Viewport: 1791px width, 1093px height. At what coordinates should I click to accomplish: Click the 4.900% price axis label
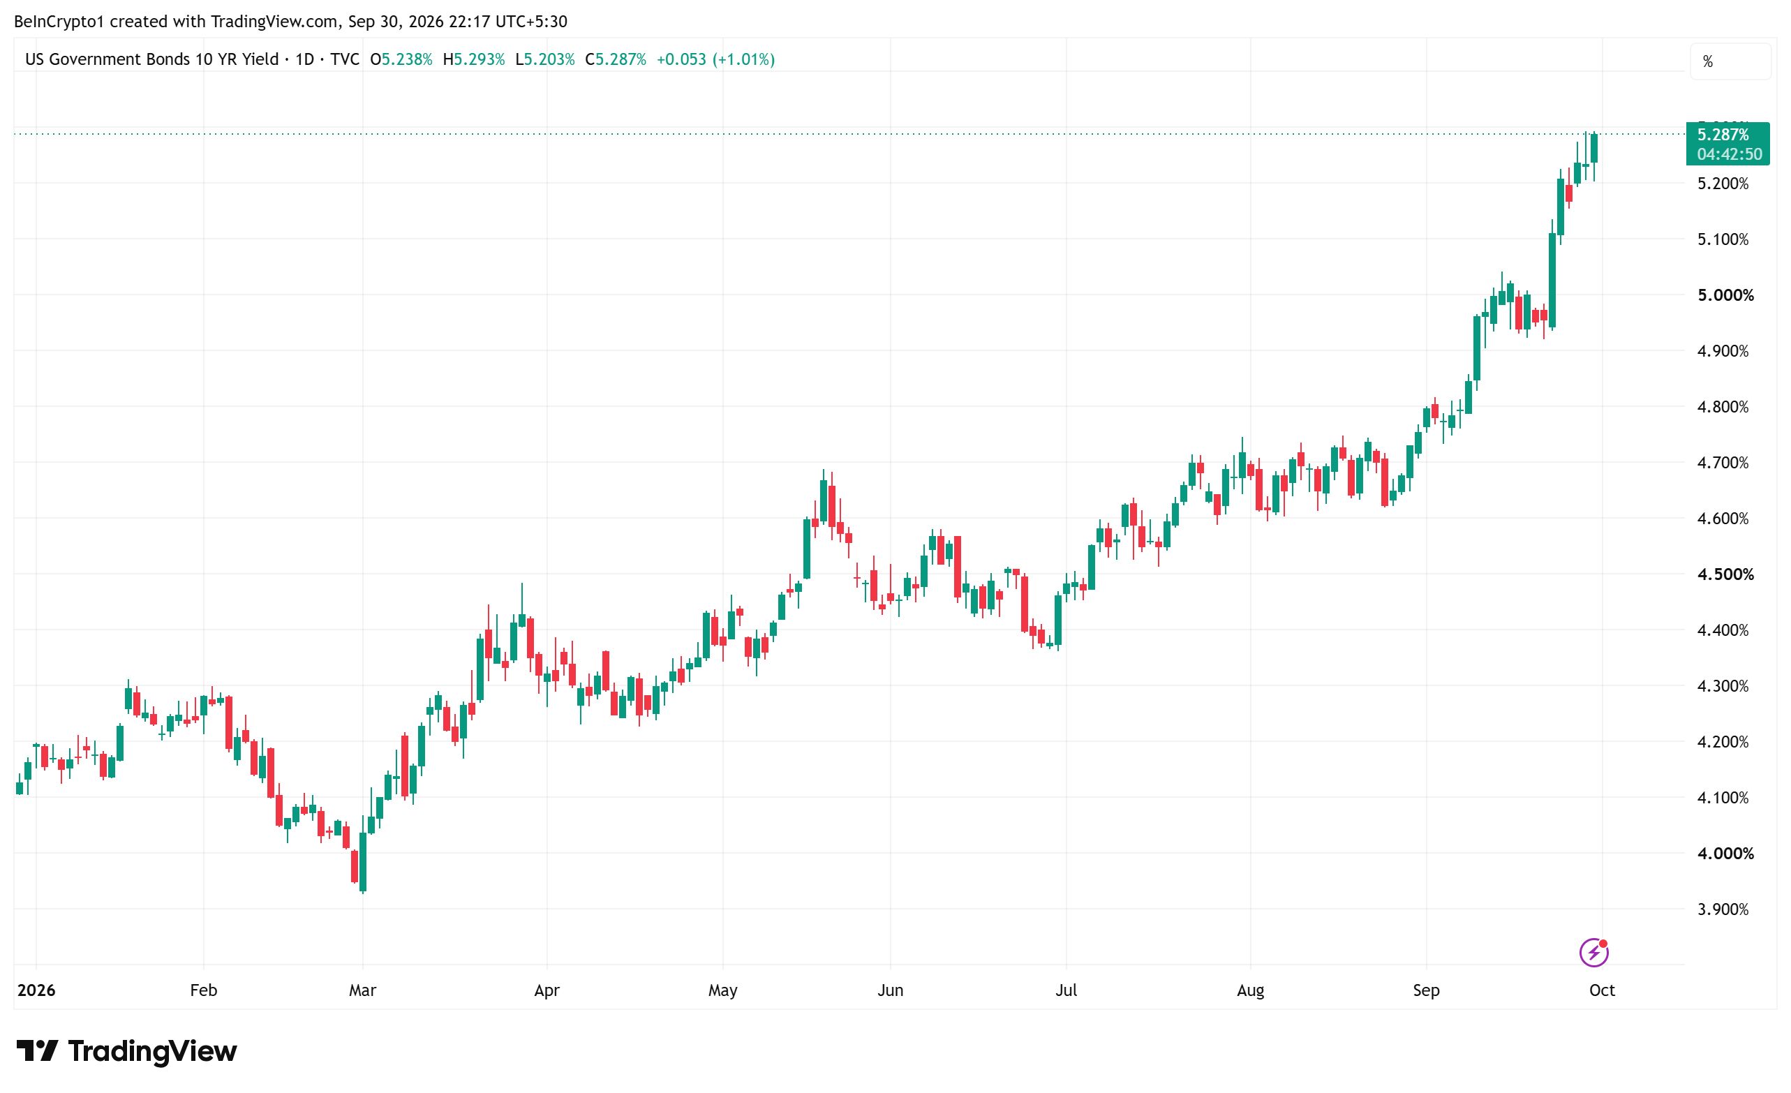(x=1723, y=351)
